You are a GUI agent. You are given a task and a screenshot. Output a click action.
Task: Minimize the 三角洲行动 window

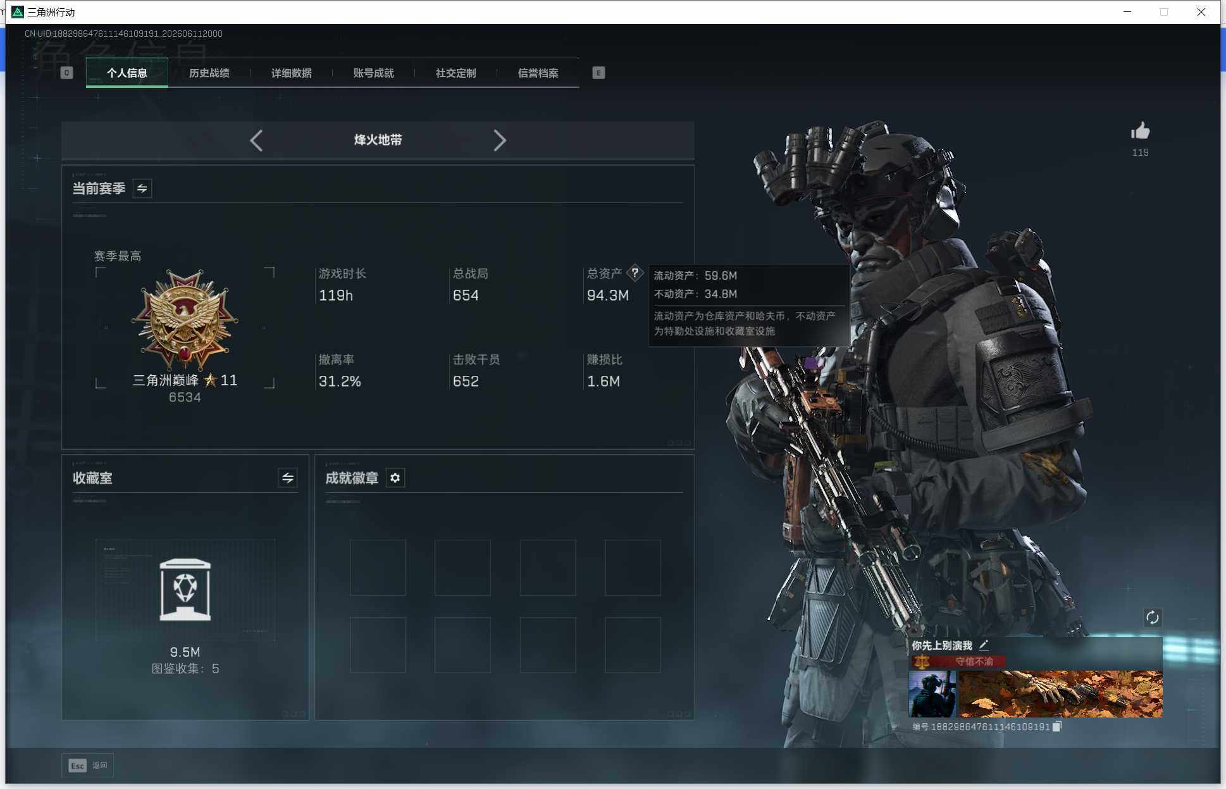coord(1127,12)
